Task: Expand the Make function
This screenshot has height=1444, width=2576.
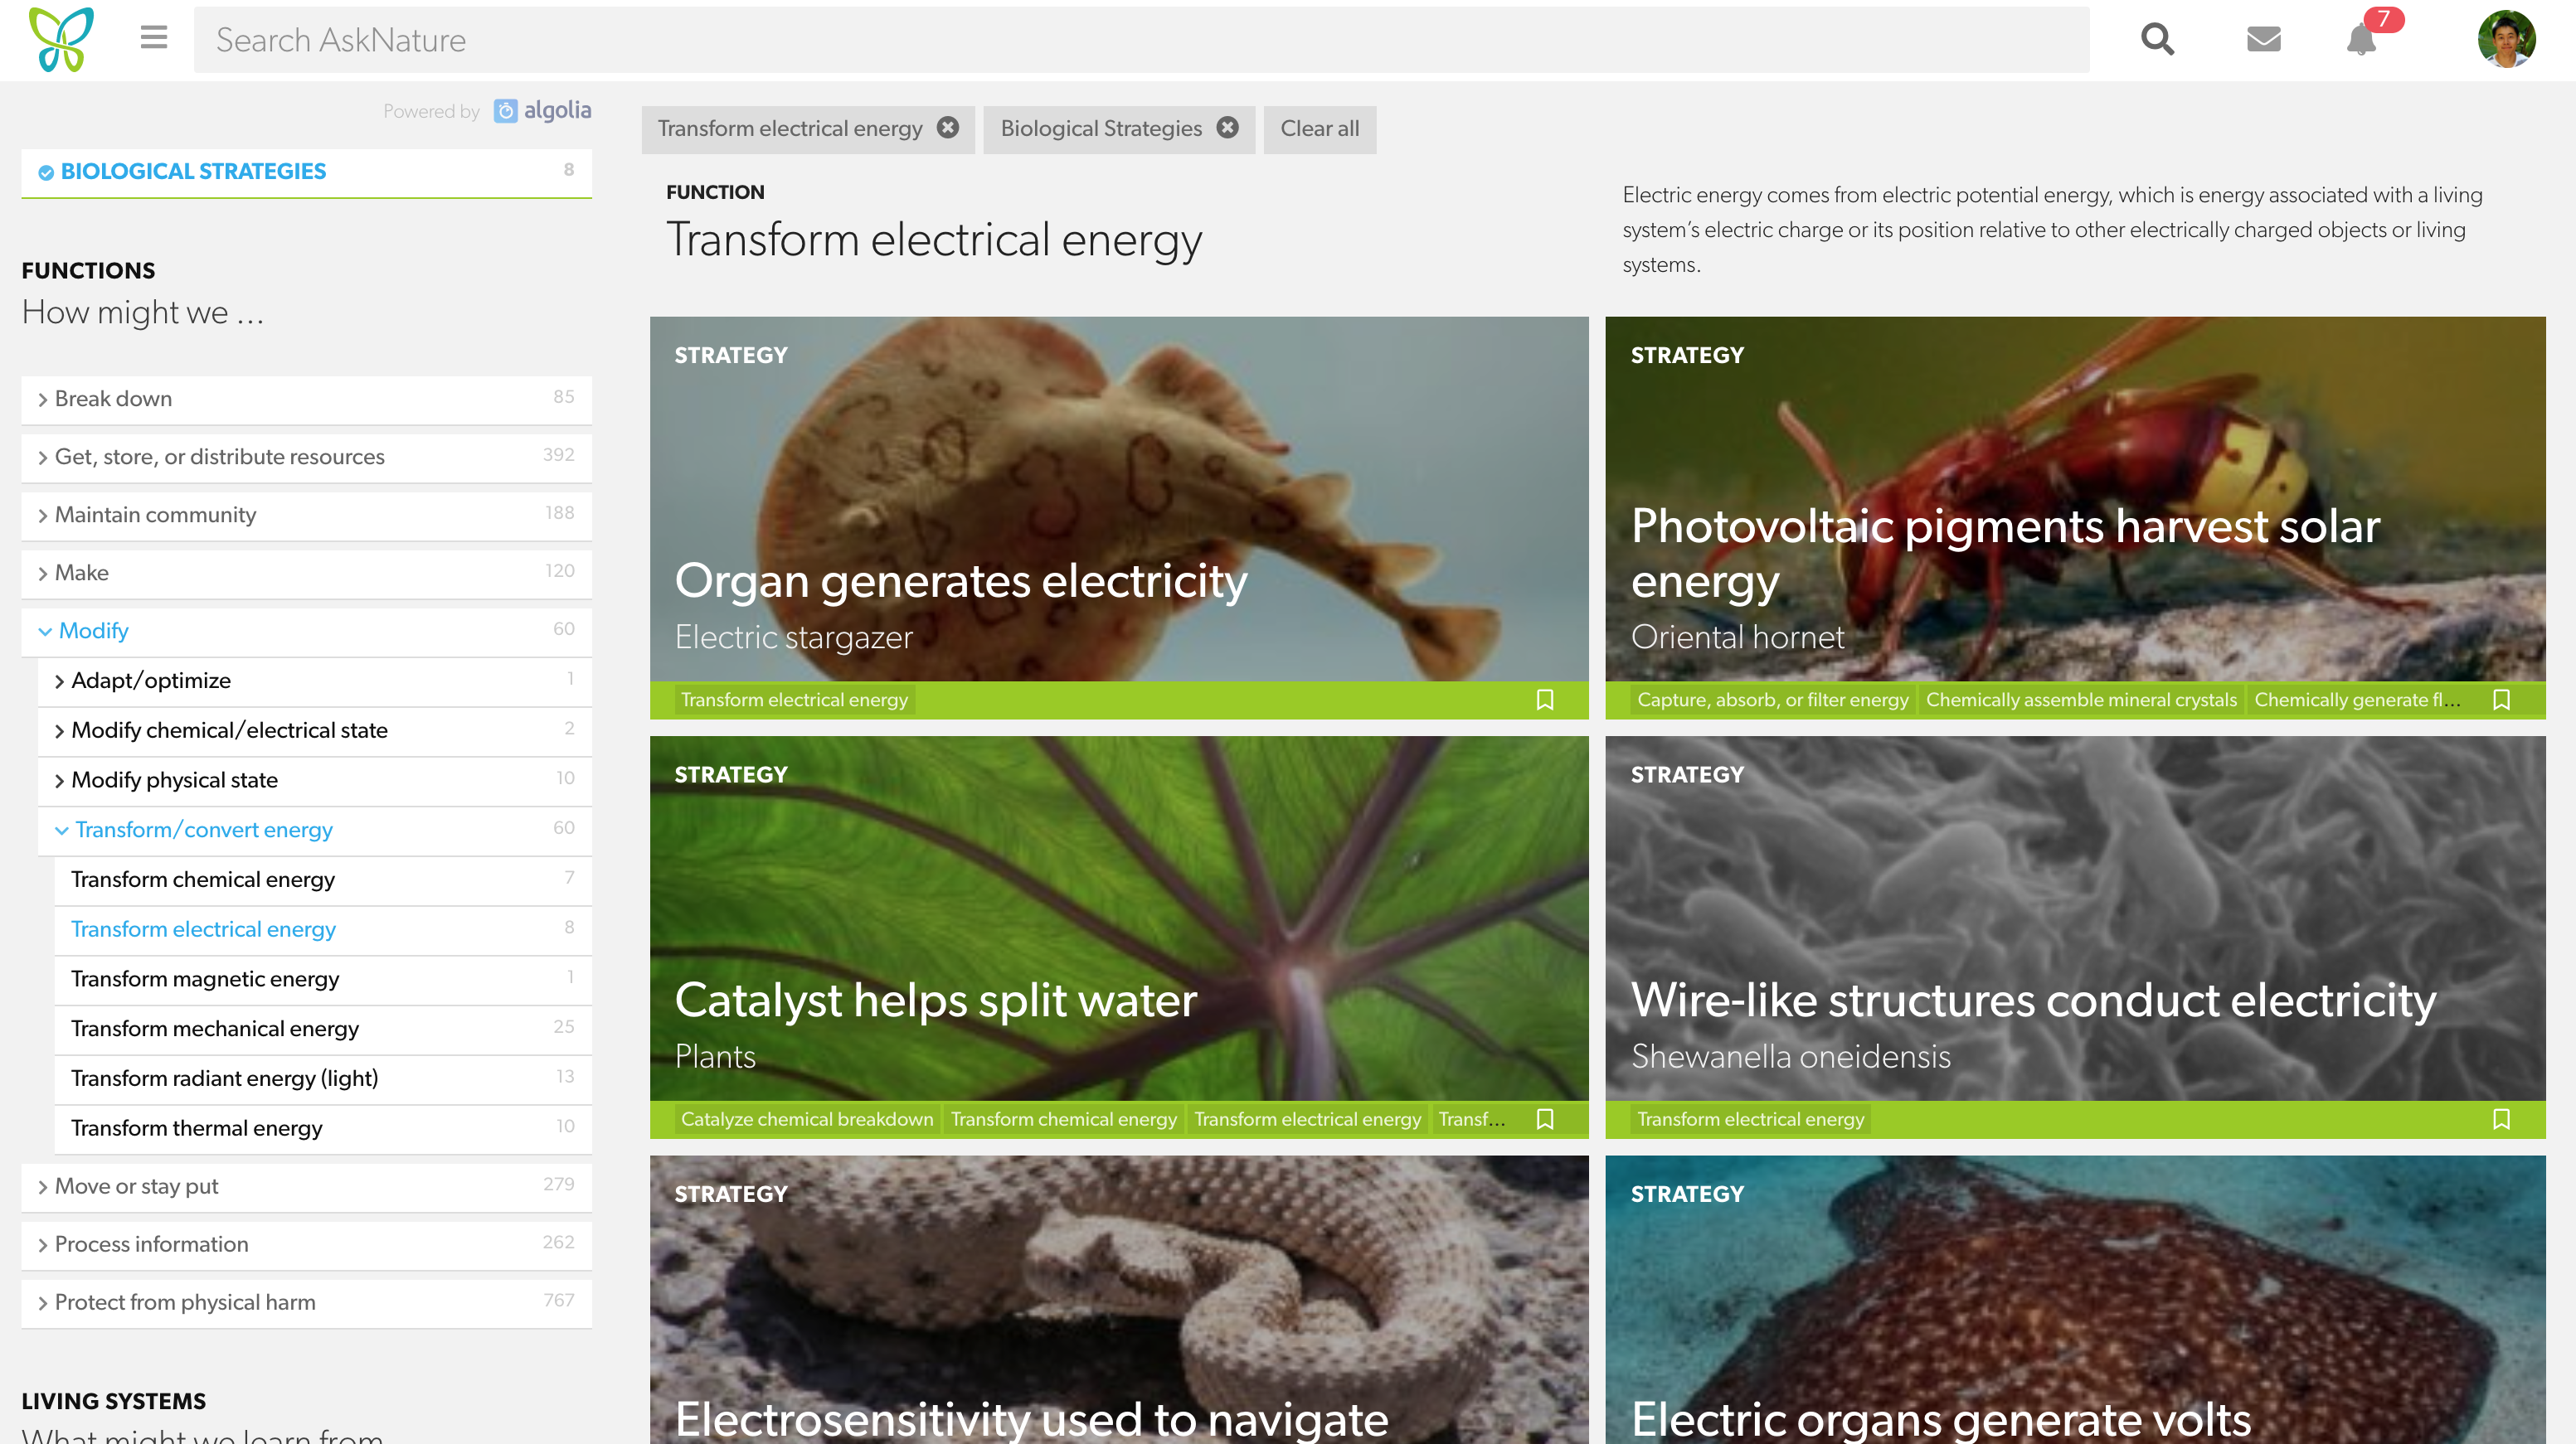Action: (306, 573)
